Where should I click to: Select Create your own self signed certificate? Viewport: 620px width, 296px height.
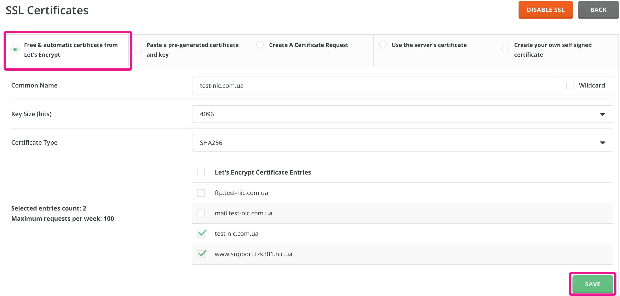point(505,50)
